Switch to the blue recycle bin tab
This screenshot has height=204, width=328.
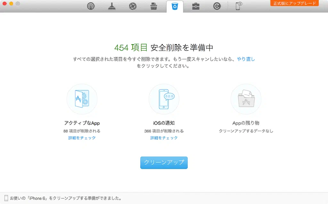[x=175, y=6]
